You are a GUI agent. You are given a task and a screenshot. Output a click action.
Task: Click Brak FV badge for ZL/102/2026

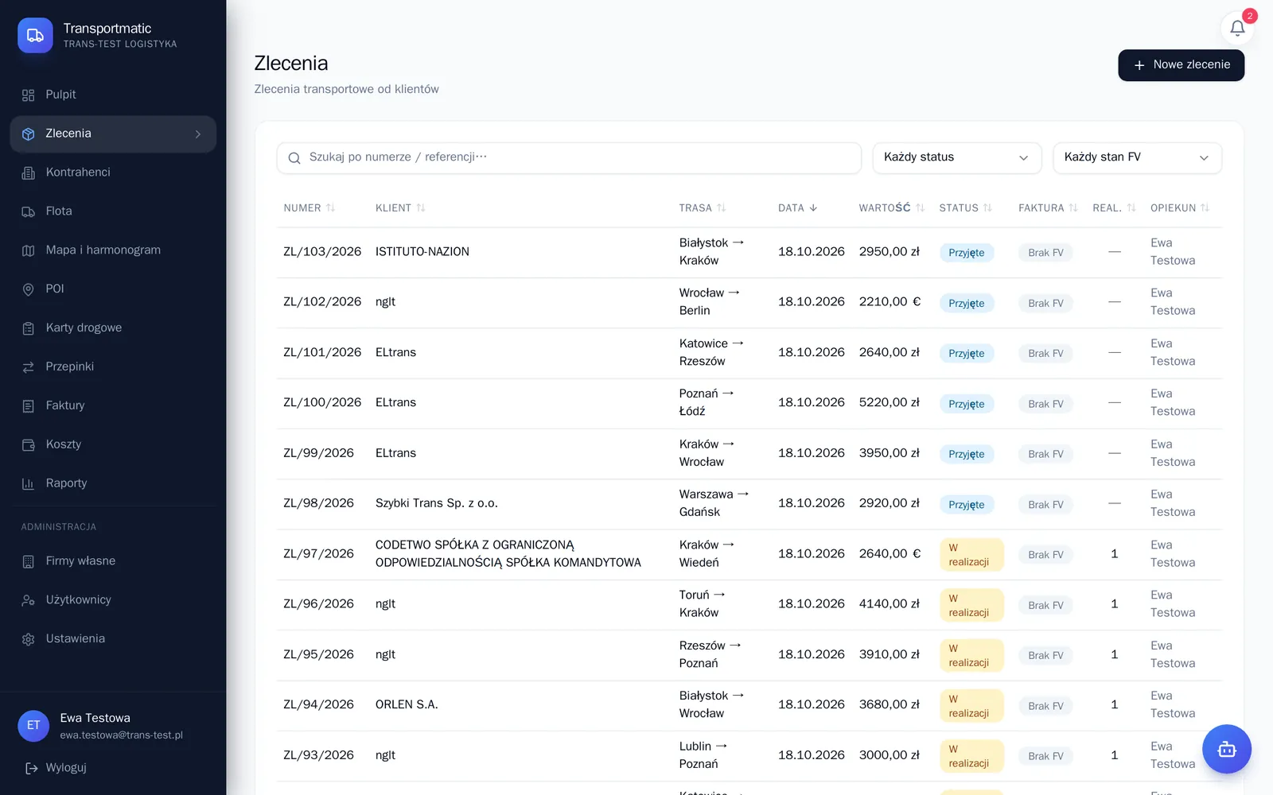pyautogui.click(x=1045, y=303)
